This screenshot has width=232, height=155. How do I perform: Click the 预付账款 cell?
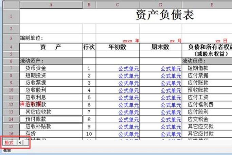click(51, 119)
